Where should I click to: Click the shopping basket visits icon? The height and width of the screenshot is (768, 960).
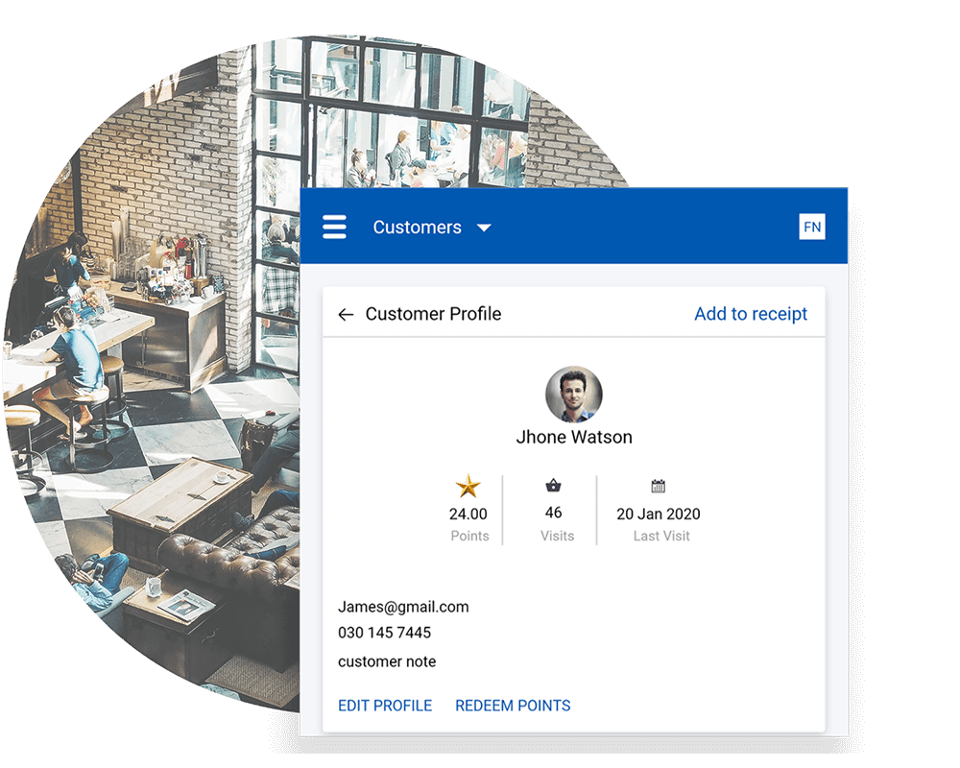(553, 486)
